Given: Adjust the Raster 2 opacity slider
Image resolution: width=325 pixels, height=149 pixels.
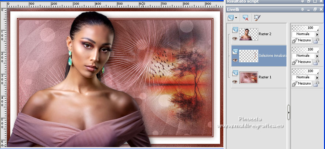Looking at the screenshot, I should pos(305,28).
